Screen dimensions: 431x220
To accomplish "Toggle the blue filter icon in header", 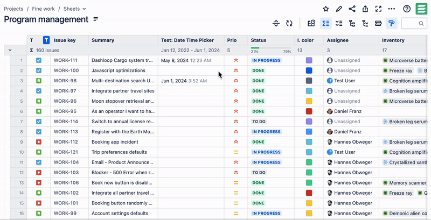I will click(x=46, y=40).
